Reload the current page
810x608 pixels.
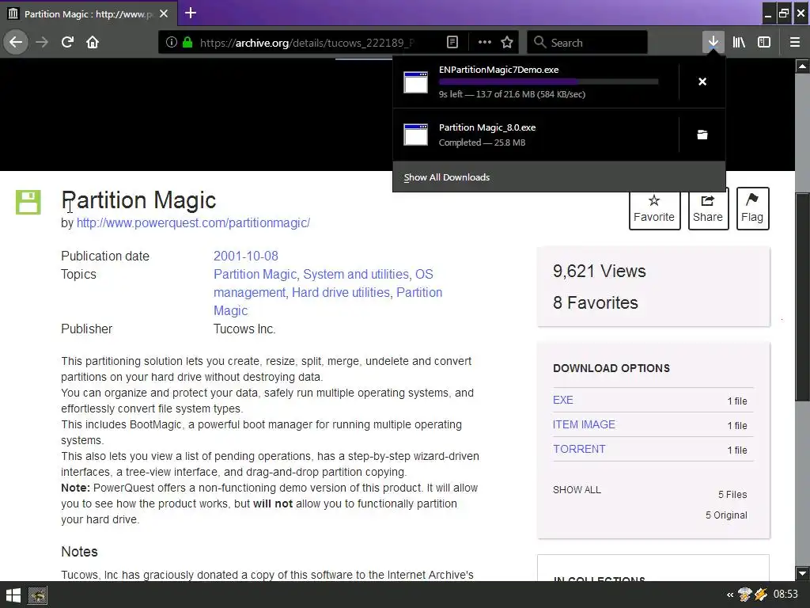(x=68, y=42)
